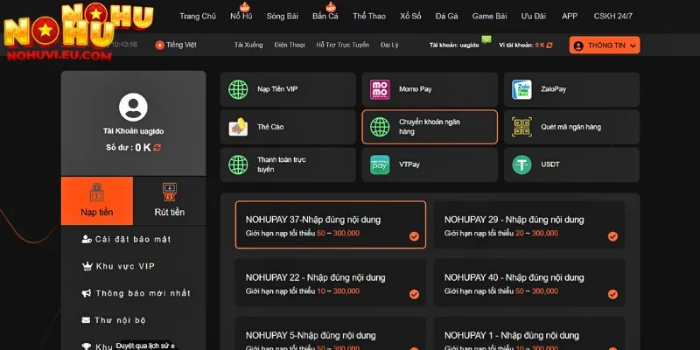This screenshot has height=350, width=700.
Task: Click the Tải Xuống link
Action: pyautogui.click(x=248, y=45)
